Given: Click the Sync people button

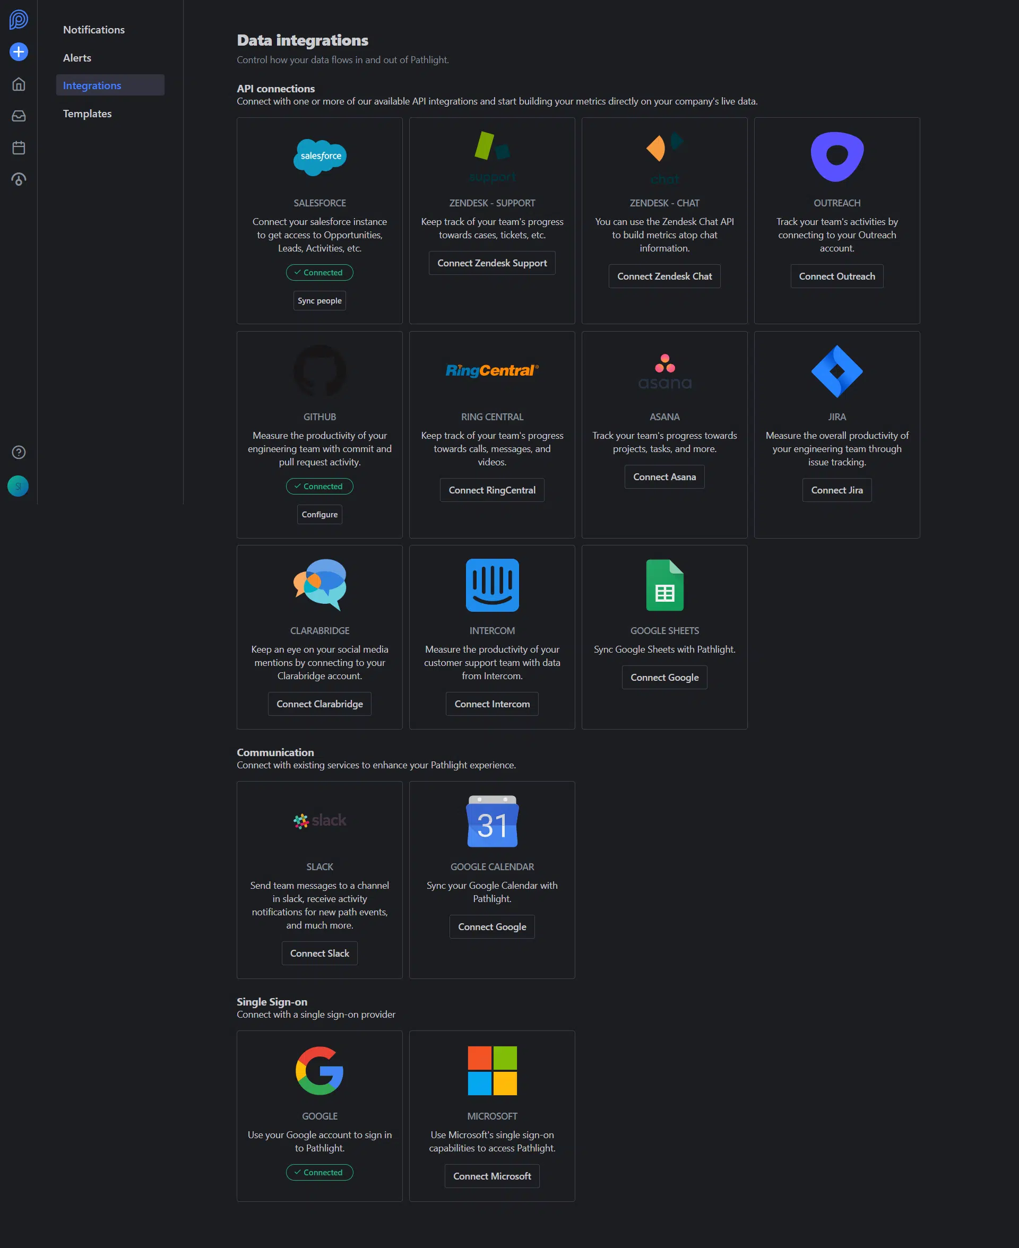Looking at the screenshot, I should (x=319, y=300).
